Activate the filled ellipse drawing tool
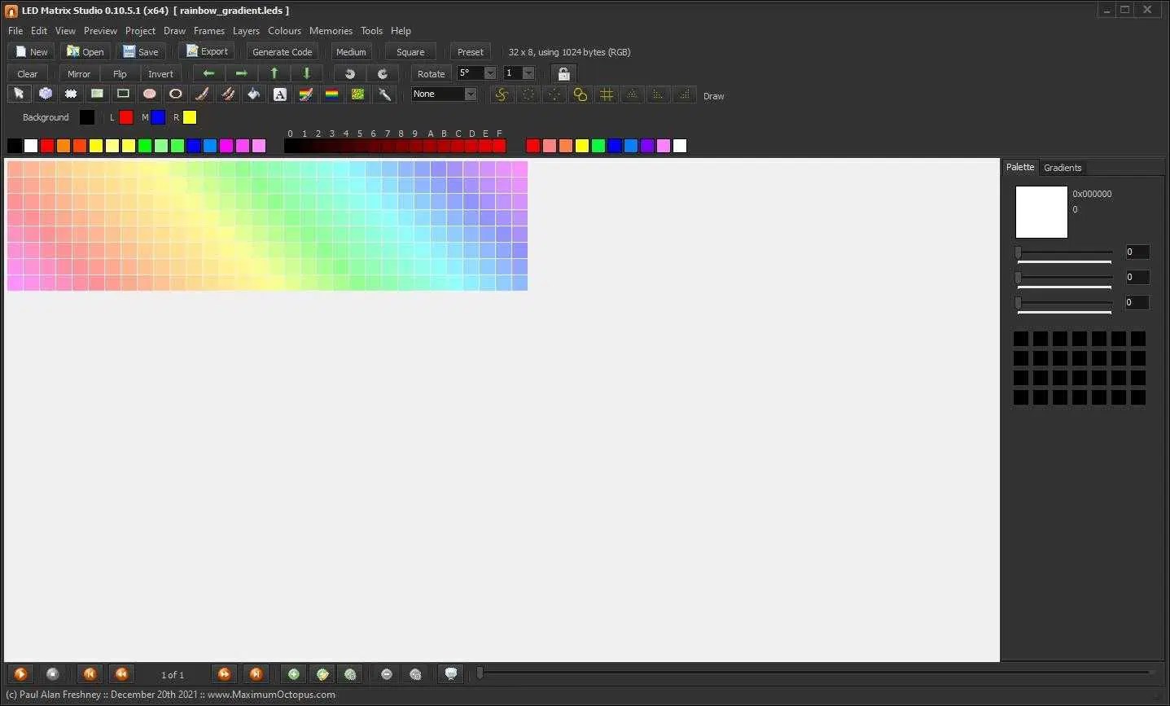 coord(149,94)
